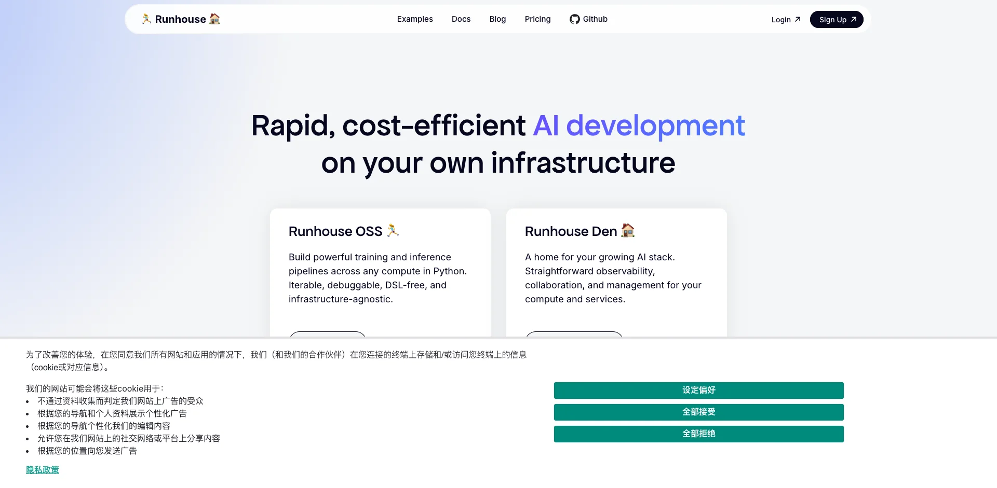Click the runner emoji beside Runhouse OSS
This screenshot has height=488, width=997.
click(393, 230)
